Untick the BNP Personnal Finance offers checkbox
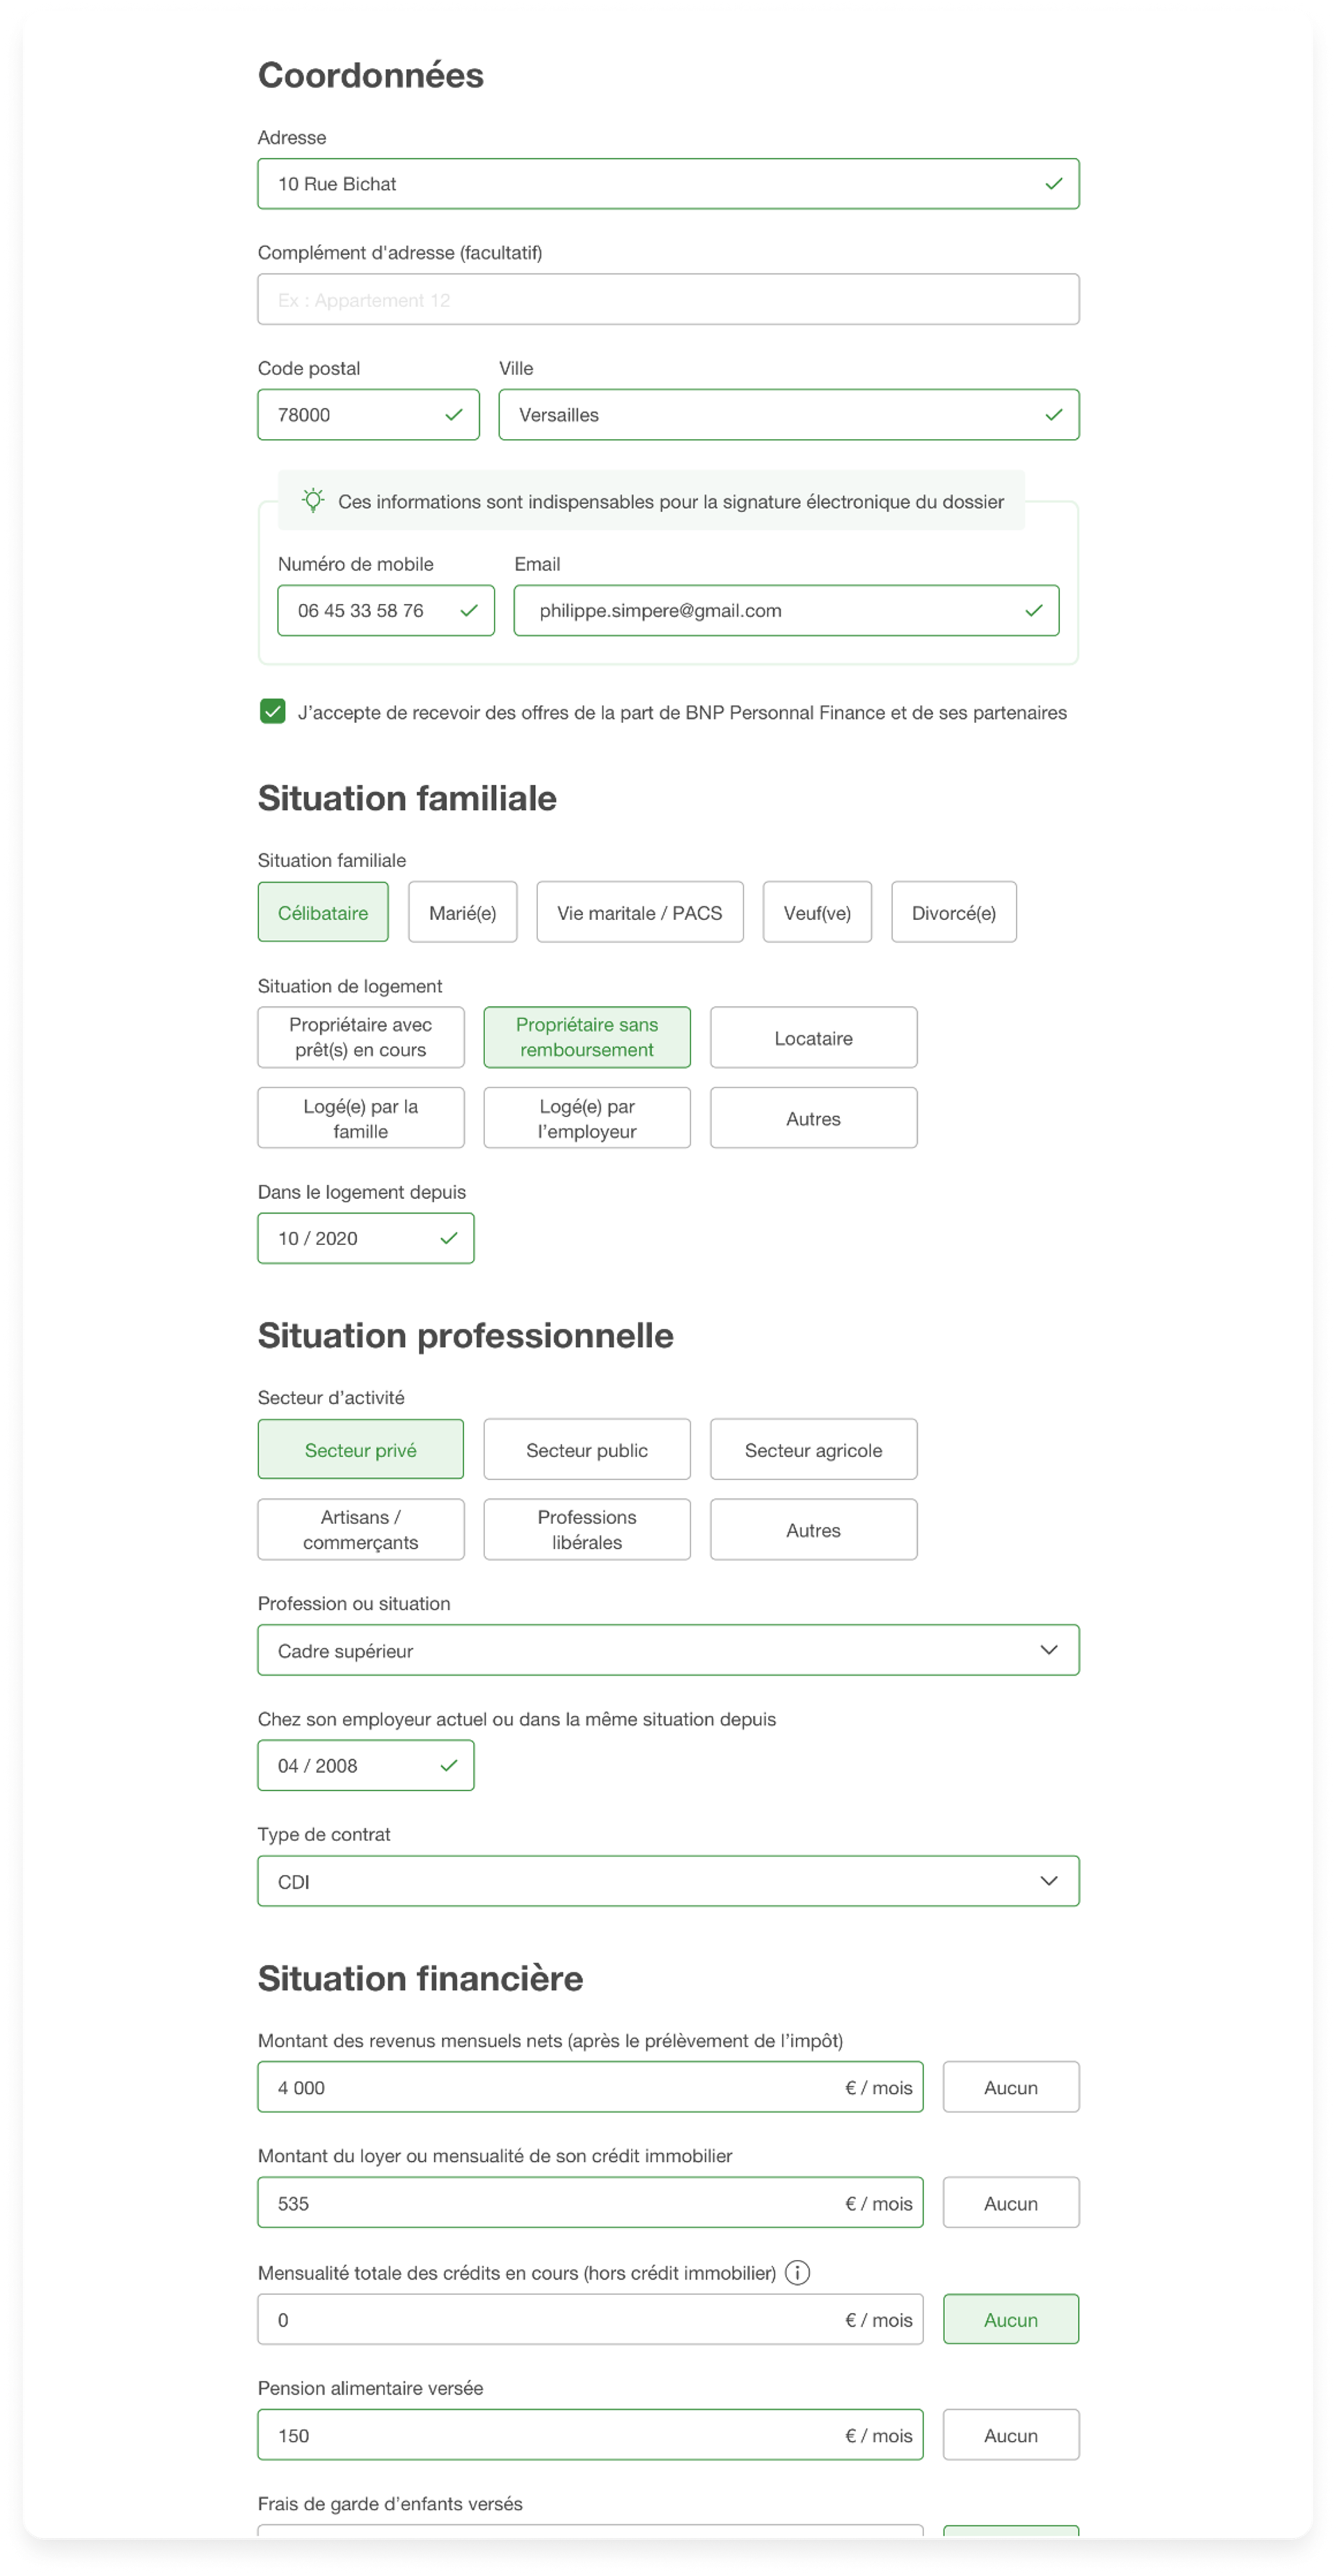The height and width of the screenshot is (2576, 1336). point(272,711)
